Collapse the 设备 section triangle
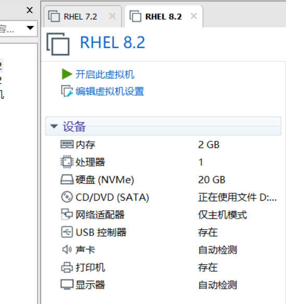 pos(54,126)
